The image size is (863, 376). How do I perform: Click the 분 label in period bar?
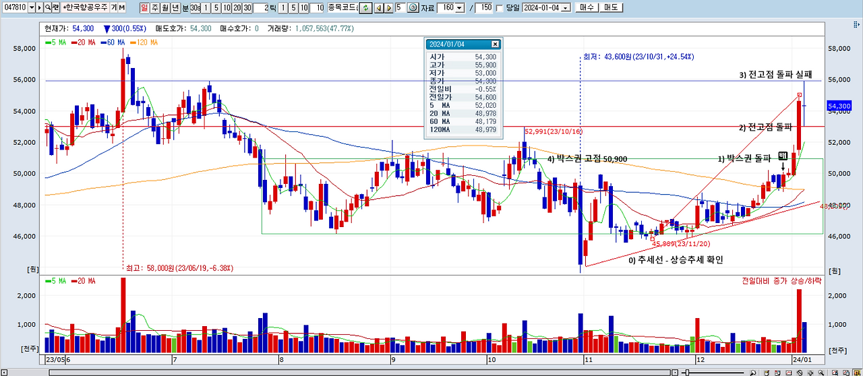pyautogui.click(x=185, y=8)
